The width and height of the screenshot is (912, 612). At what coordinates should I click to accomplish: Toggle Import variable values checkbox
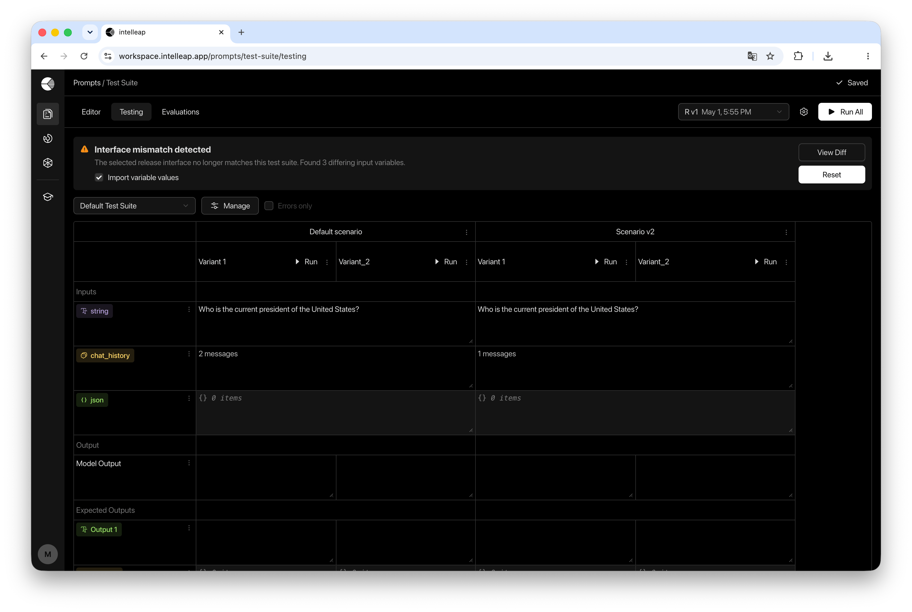coord(99,178)
